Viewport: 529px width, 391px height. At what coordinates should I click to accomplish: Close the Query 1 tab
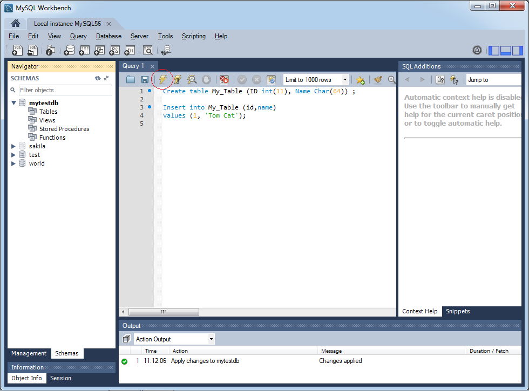152,66
